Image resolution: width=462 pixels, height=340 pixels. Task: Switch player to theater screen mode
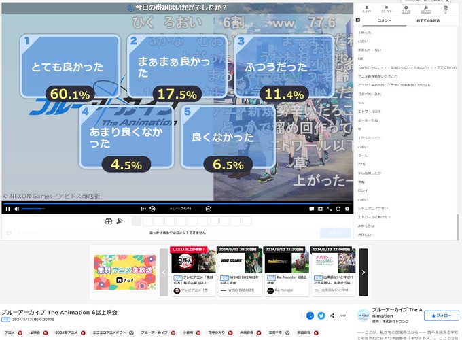click(321, 209)
